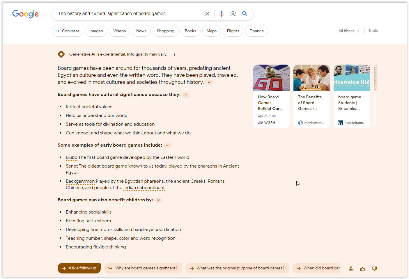Click the Google logo to go home
This screenshot has height=279, width=409.
point(25,14)
